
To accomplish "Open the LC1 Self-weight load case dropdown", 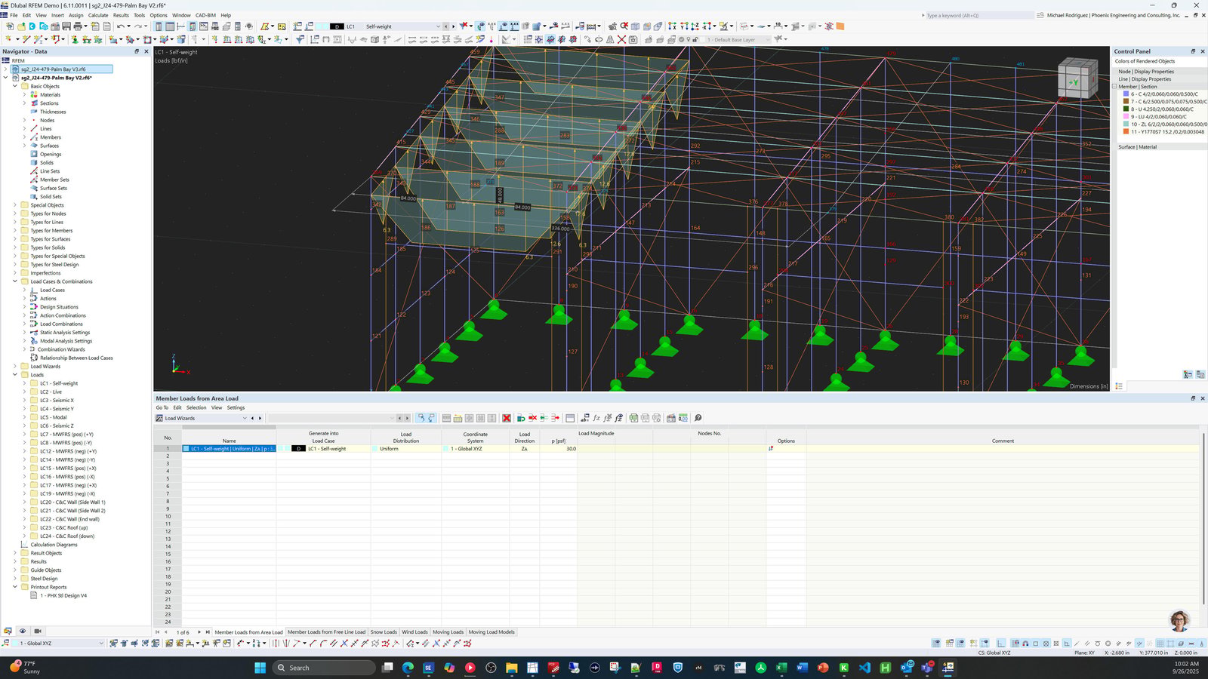I will tap(438, 26).
